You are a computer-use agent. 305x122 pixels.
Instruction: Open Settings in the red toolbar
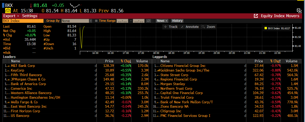[x=30, y=16]
